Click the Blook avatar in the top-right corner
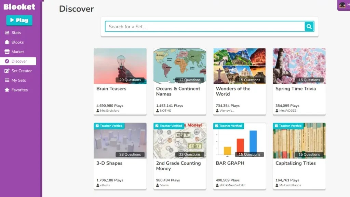350x197 pixels. click(x=343, y=5)
